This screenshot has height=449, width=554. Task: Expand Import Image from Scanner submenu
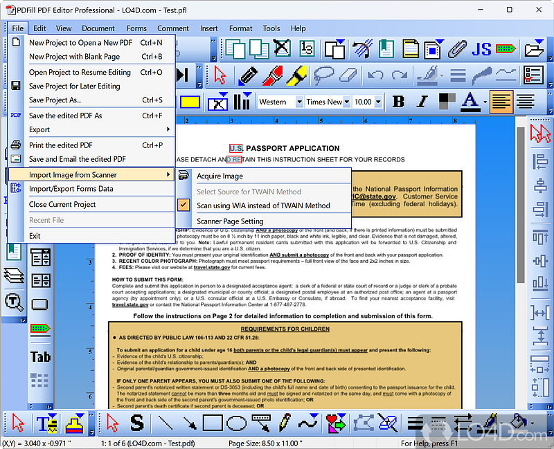click(91, 175)
